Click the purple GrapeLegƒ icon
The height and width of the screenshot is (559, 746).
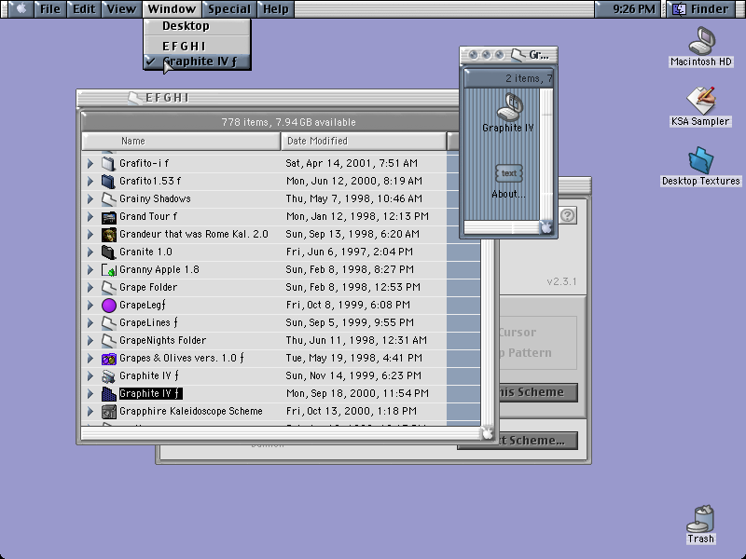coord(108,306)
